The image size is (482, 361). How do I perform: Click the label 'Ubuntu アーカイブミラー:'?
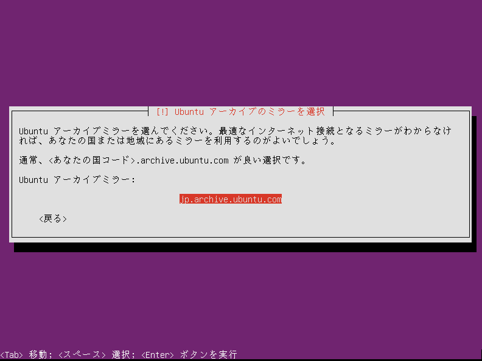click(x=77, y=179)
